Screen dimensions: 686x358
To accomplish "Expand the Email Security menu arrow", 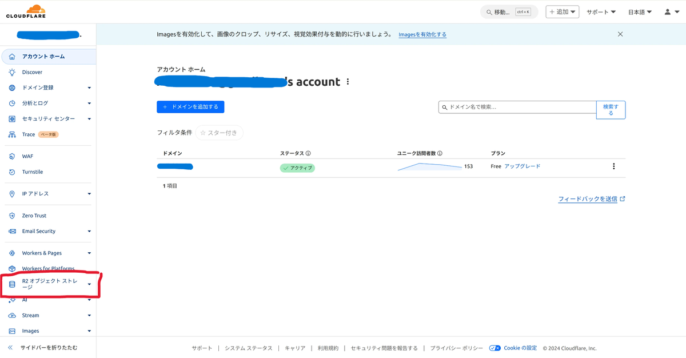I will [x=89, y=232].
